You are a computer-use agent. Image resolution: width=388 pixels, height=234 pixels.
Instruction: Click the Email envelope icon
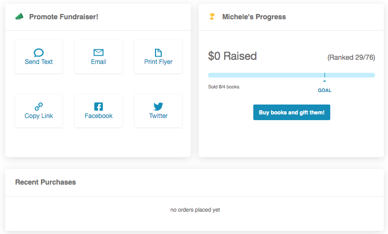point(98,53)
